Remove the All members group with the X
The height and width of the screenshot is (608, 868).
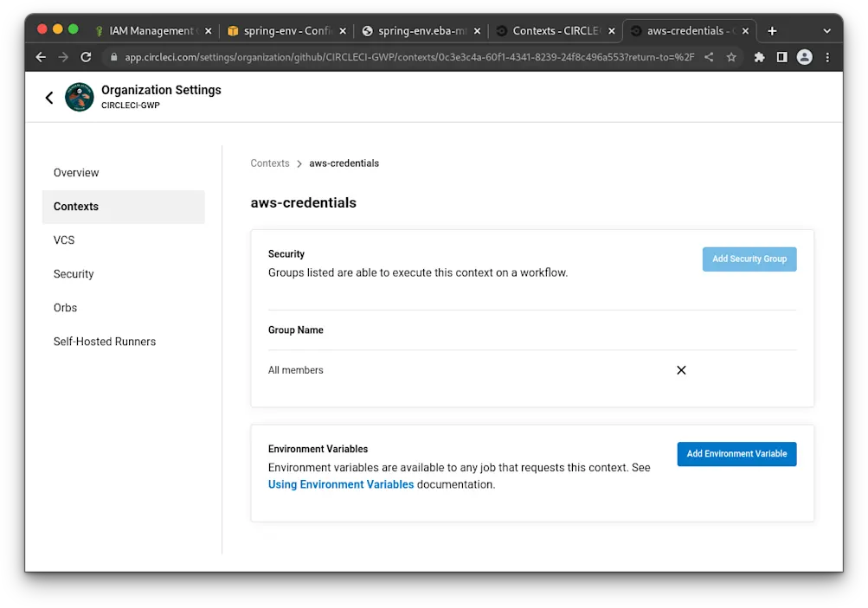pyautogui.click(x=681, y=369)
